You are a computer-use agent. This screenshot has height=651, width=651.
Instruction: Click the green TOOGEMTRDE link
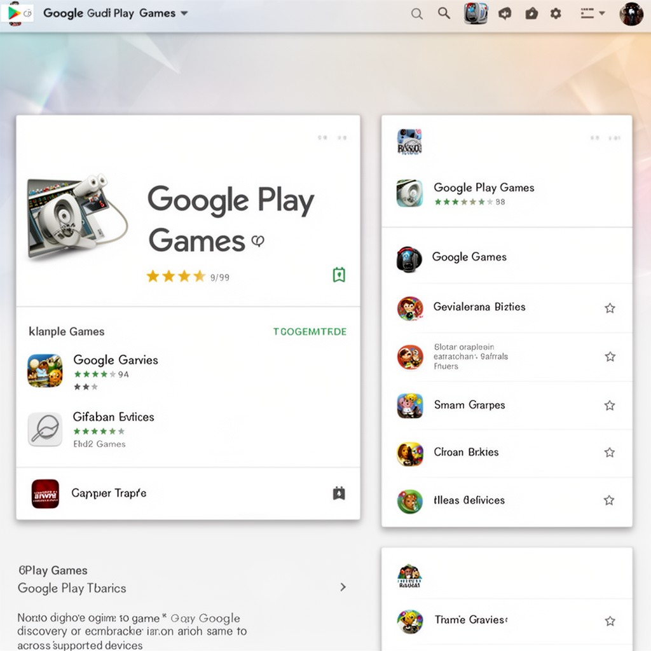[310, 331]
